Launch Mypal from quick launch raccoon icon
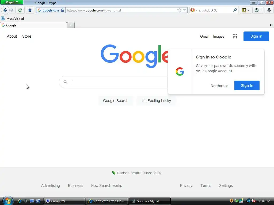274x205 pixels. 26,201
